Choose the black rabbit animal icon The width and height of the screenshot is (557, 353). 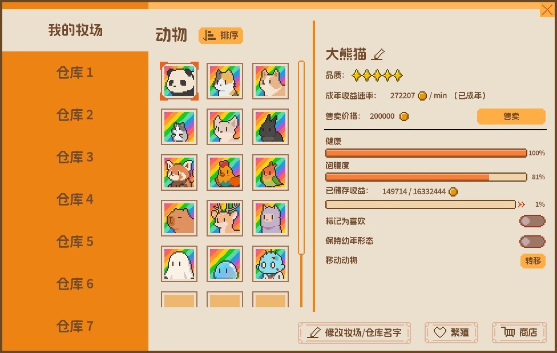click(271, 127)
